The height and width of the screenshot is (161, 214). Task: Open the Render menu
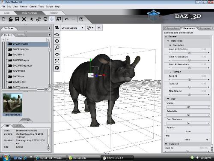point(24,6)
